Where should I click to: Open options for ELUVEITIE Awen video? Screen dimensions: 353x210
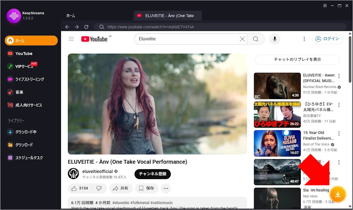pos(339,76)
